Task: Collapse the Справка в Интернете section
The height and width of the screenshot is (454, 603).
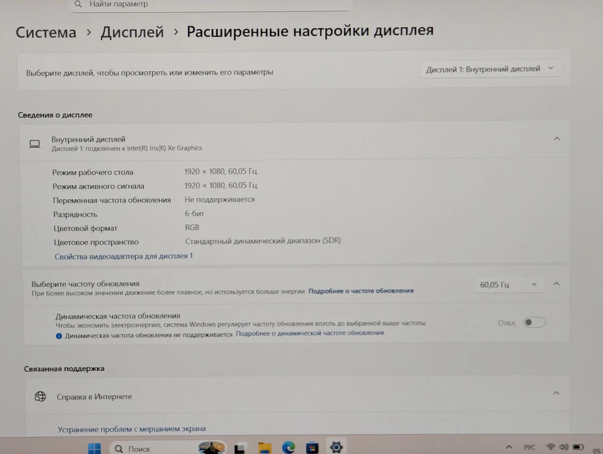Action: coord(556,393)
